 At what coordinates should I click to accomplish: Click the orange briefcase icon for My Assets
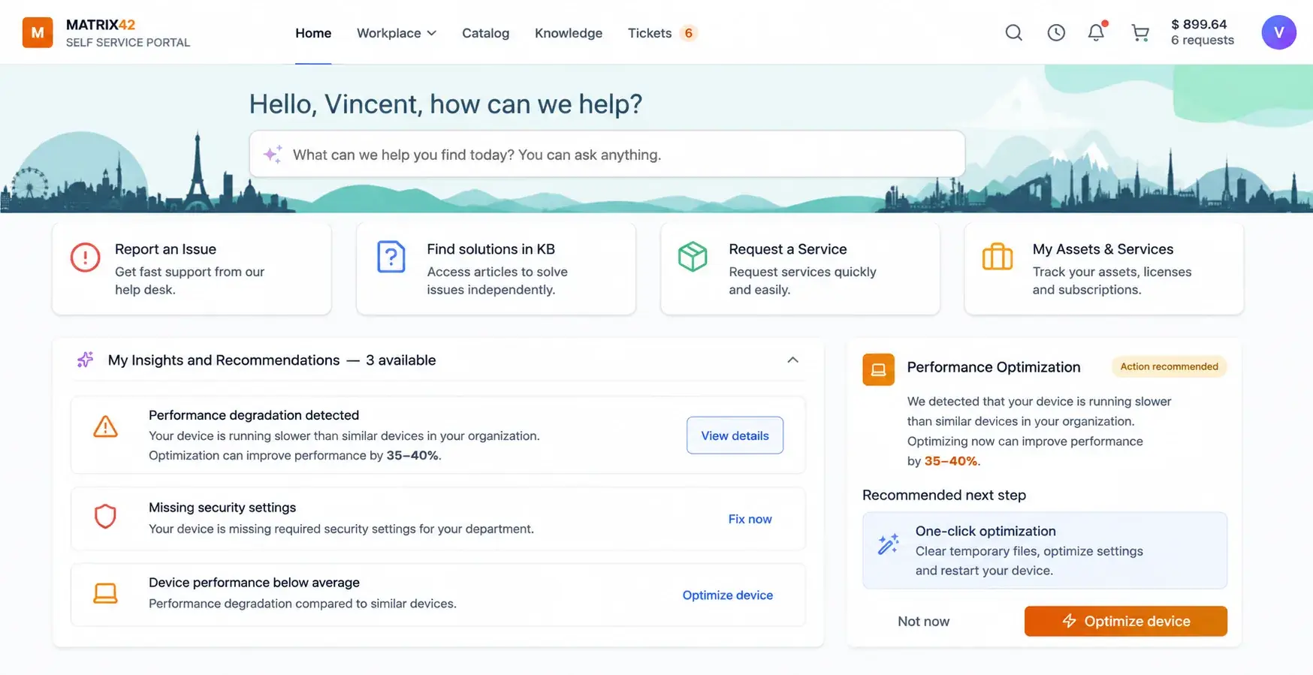998,257
